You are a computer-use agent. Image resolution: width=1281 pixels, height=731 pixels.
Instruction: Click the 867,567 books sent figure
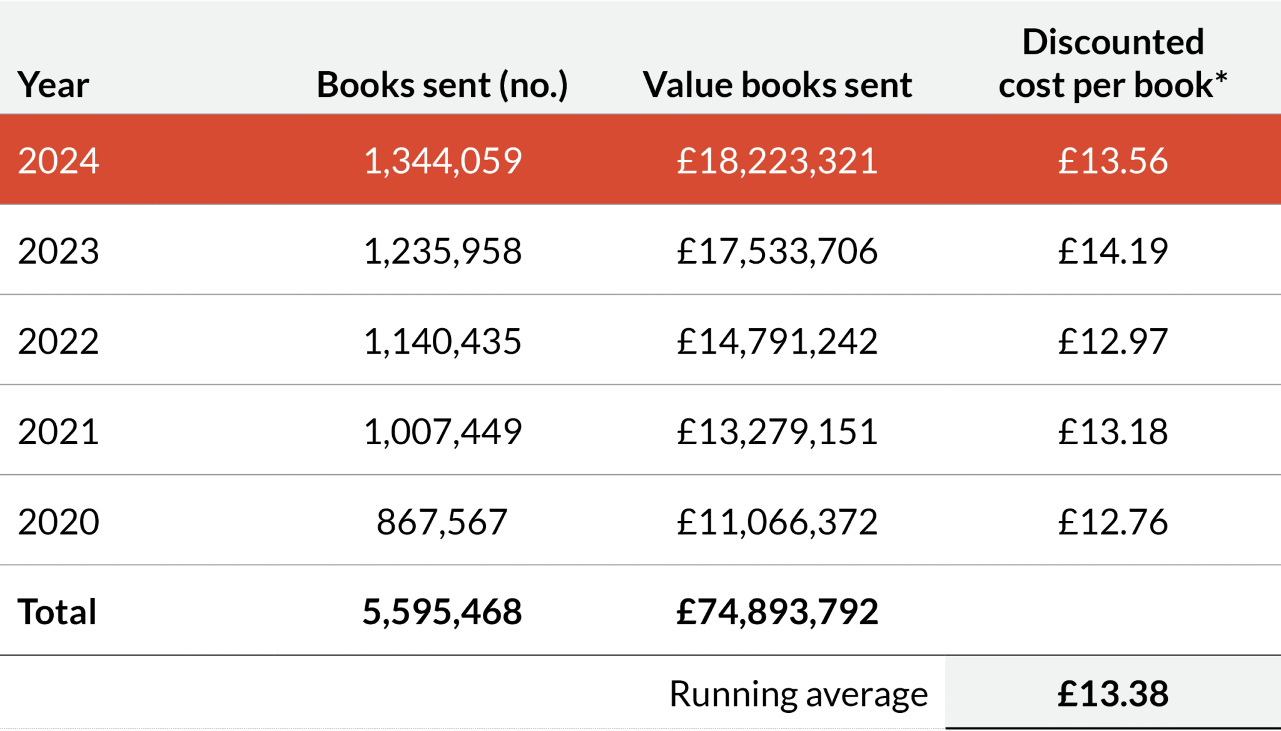pyautogui.click(x=442, y=522)
